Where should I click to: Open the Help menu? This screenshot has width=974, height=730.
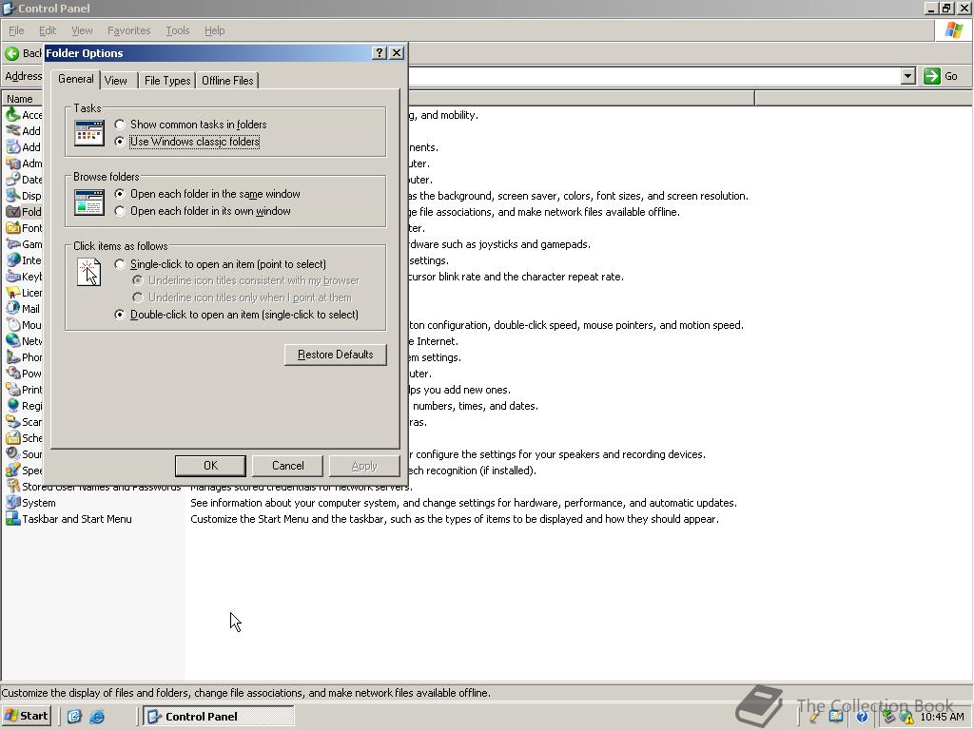pos(214,30)
